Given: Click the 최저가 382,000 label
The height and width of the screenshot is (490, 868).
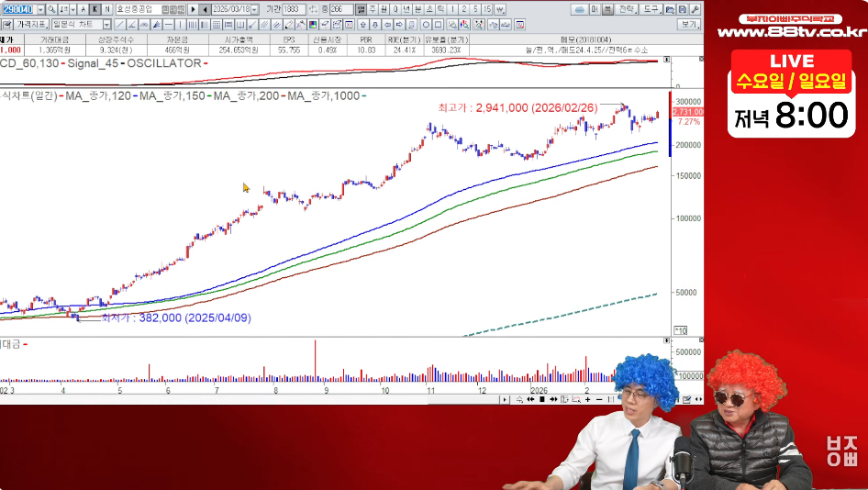Looking at the screenshot, I should coord(176,317).
